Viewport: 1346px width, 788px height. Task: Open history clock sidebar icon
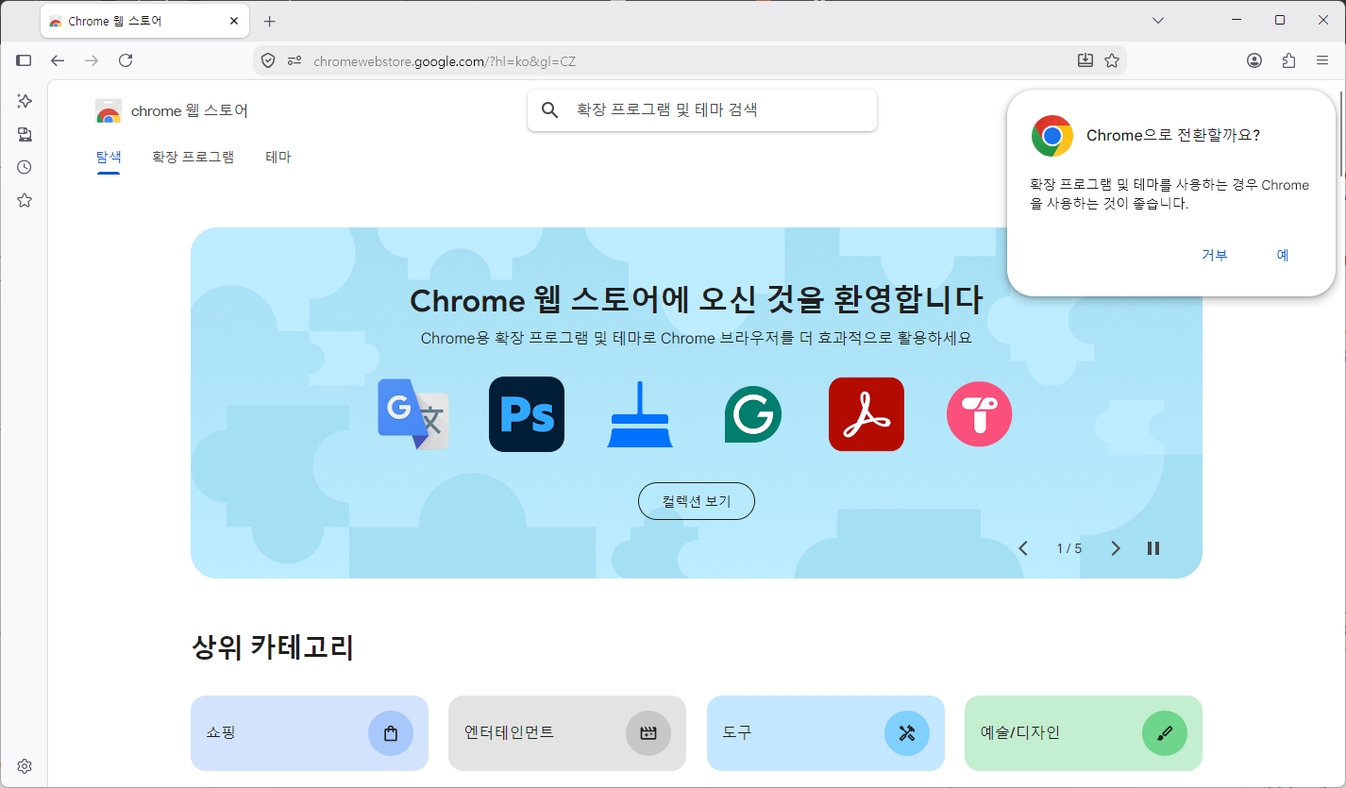25,167
